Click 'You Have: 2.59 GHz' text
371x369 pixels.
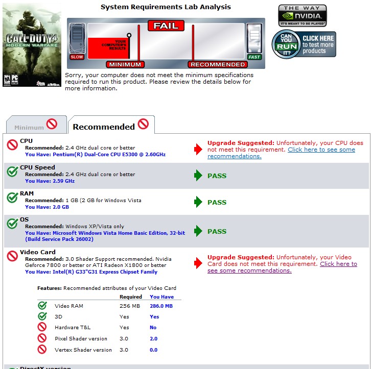[x=50, y=181]
